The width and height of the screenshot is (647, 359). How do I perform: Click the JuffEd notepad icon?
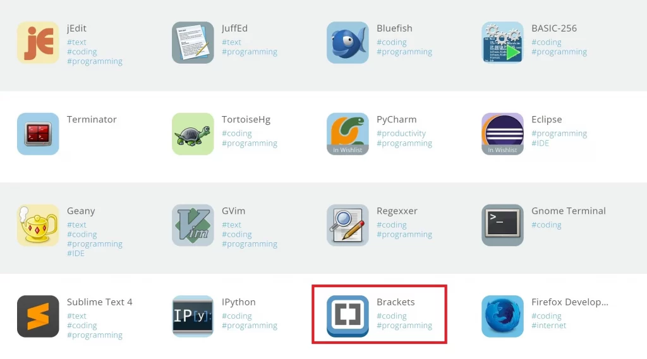pyautogui.click(x=193, y=42)
